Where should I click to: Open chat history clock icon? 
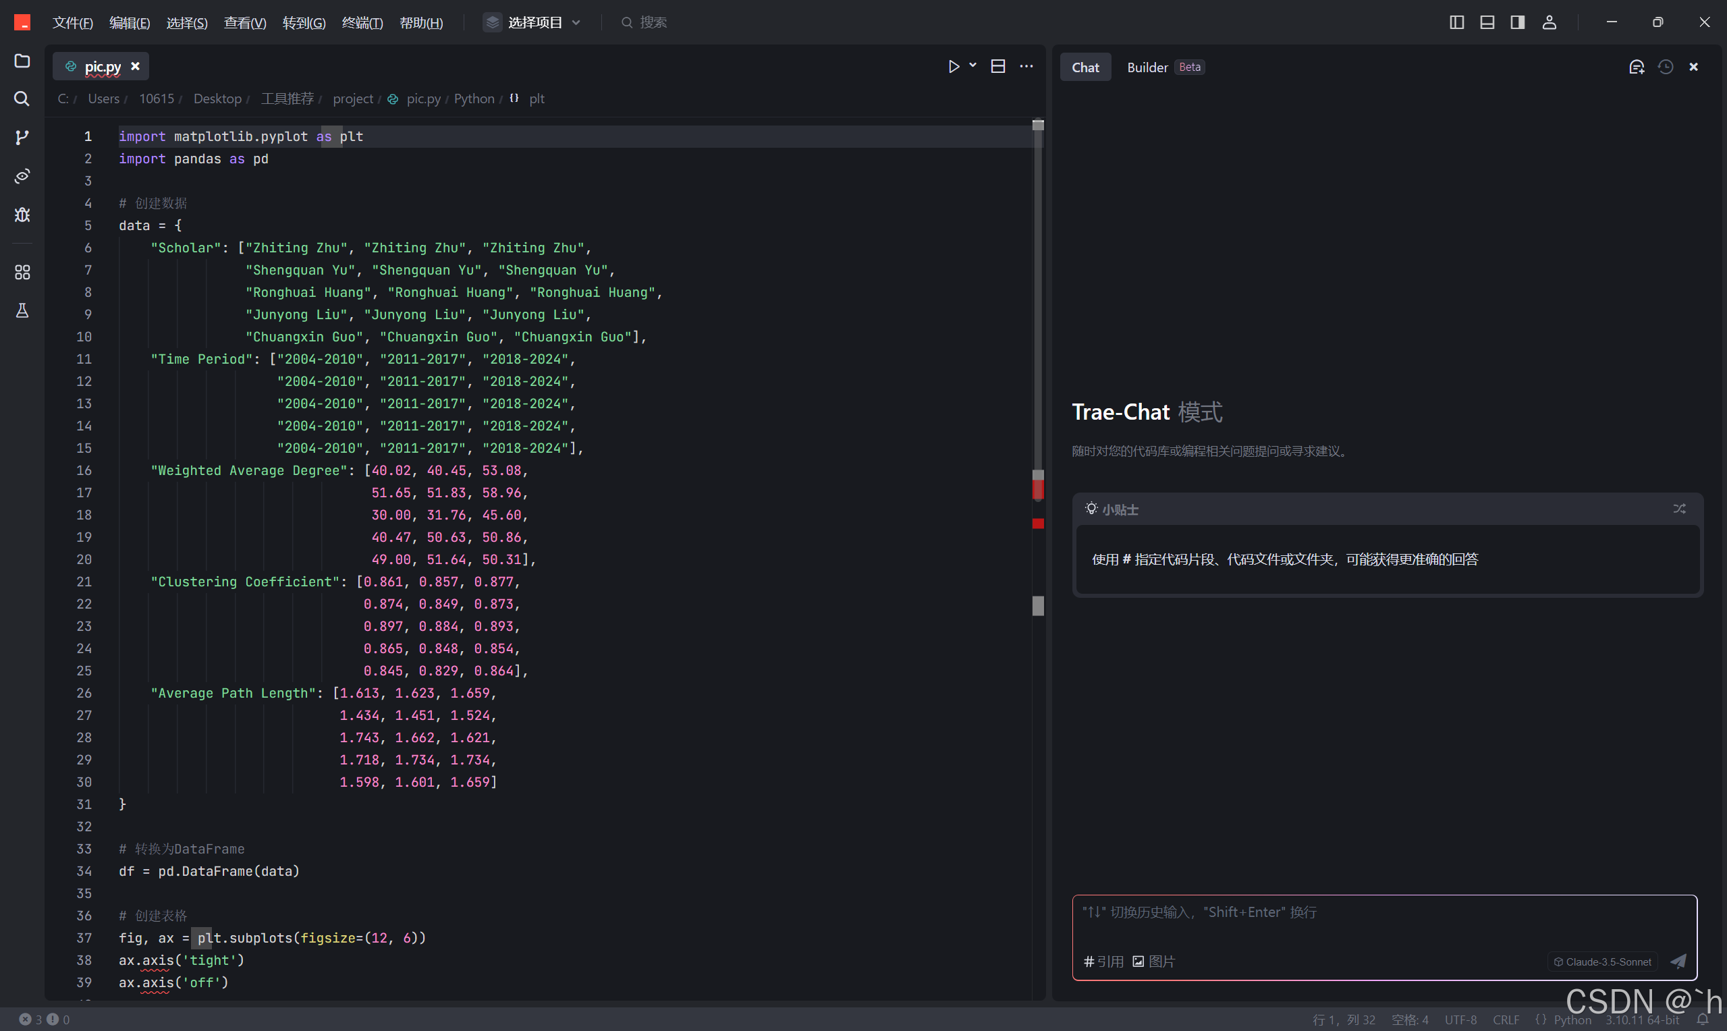tap(1665, 67)
